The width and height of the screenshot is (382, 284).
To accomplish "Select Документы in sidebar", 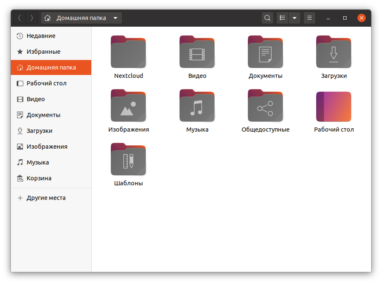I will click(x=51, y=115).
